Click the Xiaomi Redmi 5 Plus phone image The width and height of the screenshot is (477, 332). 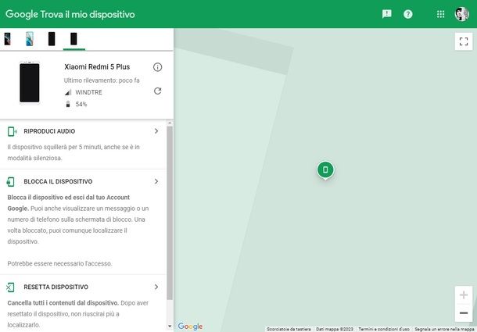[x=30, y=83]
